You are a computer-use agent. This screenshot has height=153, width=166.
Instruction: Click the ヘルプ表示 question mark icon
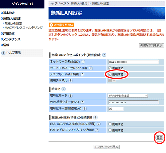[3, 53]
